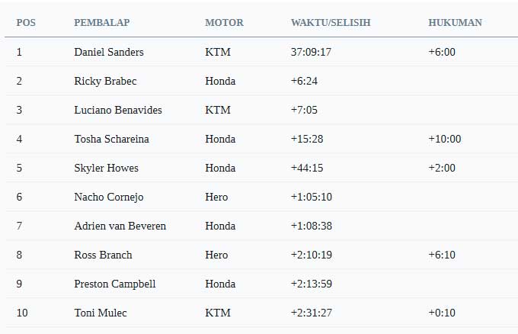Screen dimensions: 518x334
Task: Select rider name Ricky Brabec
Action: pos(105,81)
